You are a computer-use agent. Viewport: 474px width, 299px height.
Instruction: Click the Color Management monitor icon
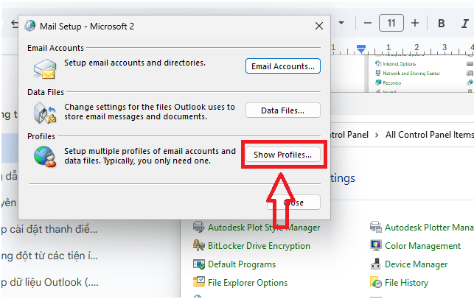pyautogui.click(x=376, y=245)
